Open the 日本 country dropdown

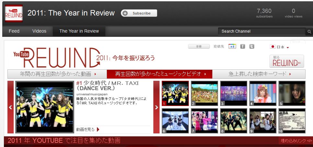tap(279, 47)
